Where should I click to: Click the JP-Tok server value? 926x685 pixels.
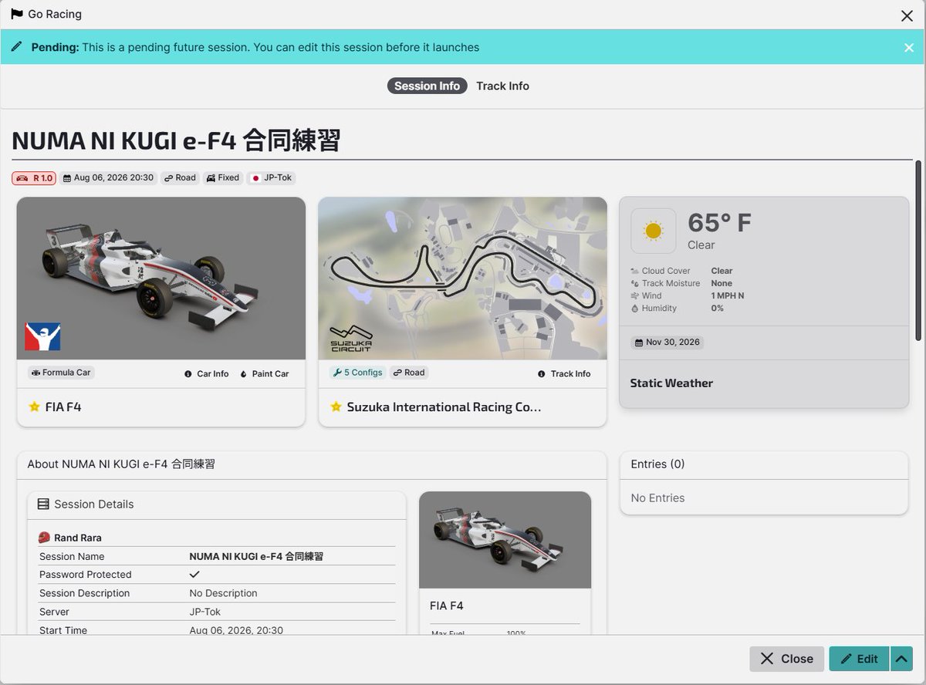(x=205, y=612)
